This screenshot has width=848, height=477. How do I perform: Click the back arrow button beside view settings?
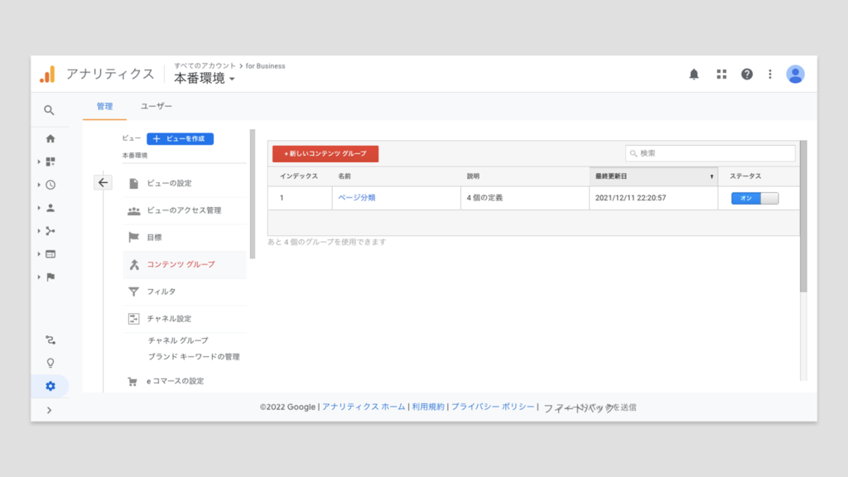click(103, 183)
